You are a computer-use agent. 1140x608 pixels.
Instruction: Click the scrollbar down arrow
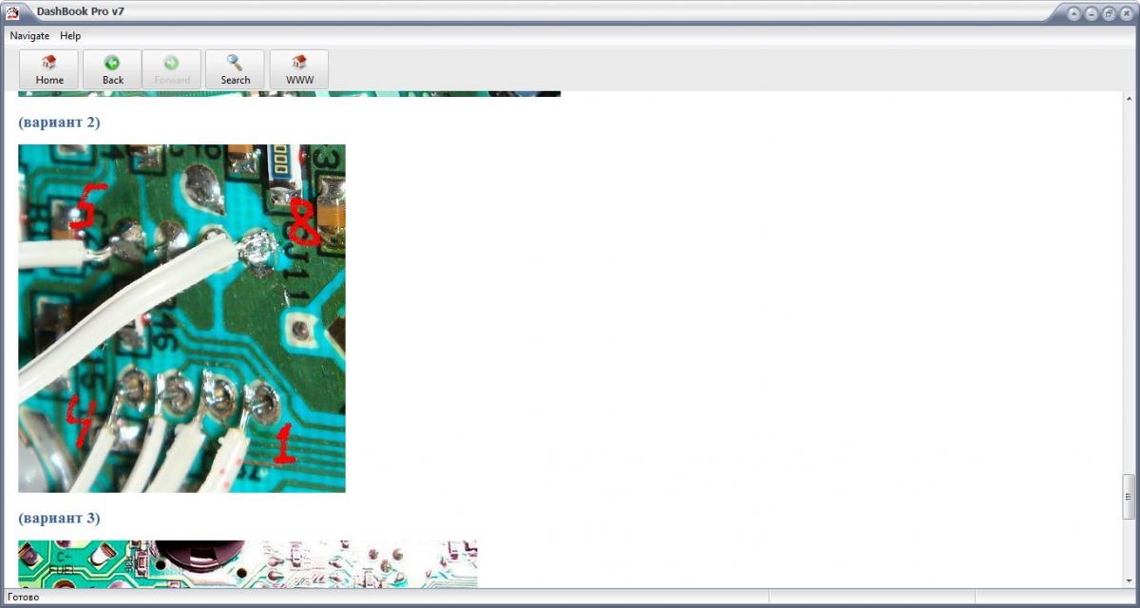[x=1129, y=579]
